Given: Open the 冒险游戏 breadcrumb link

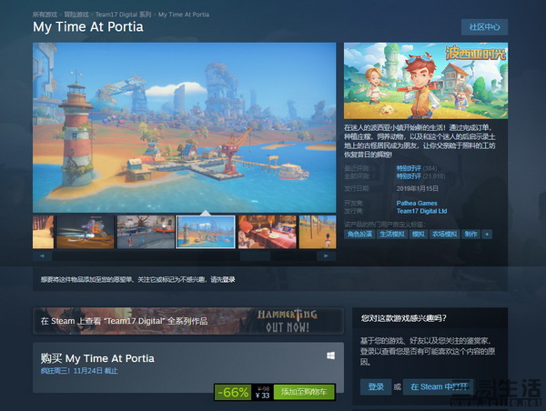Looking at the screenshot, I should click(x=76, y=15).
